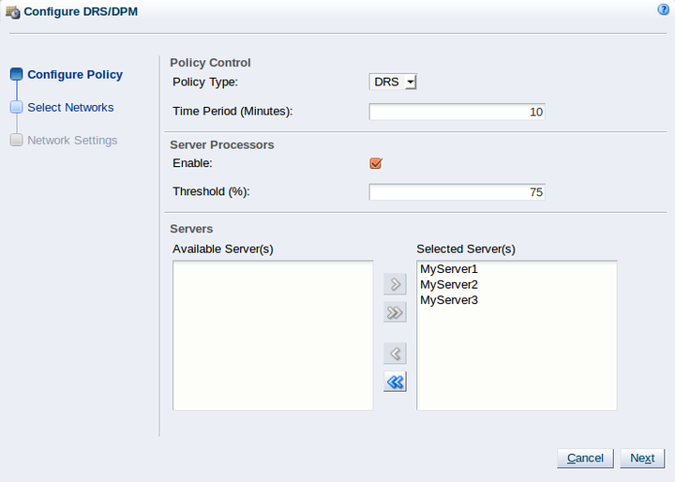Click the Policy Type label
Image resolution: width=675 pixels, height=482 pixels.
tap(205, 82)
